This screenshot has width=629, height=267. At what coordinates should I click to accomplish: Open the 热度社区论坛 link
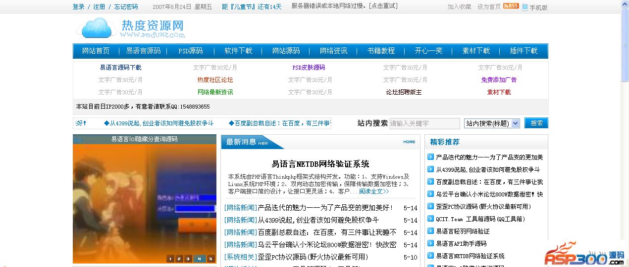pos(215,80)
